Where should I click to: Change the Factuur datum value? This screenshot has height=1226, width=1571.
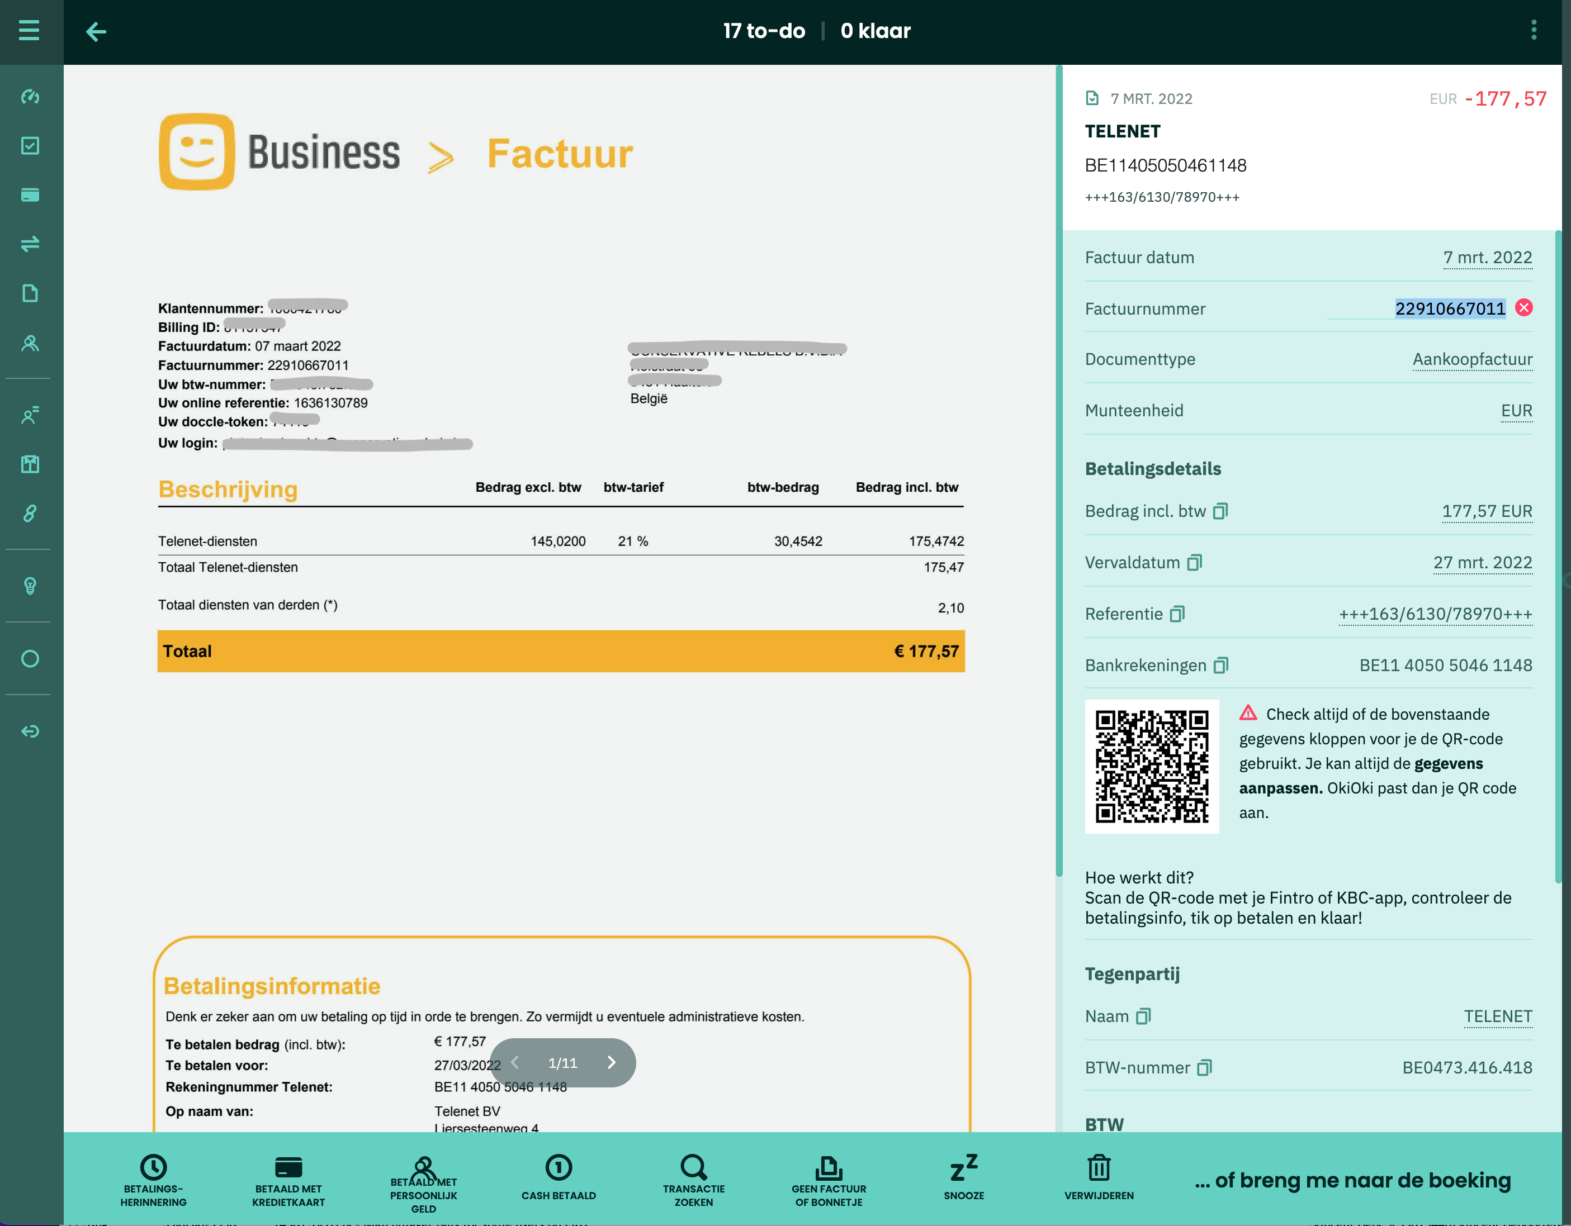click(x=1488, y=258)
